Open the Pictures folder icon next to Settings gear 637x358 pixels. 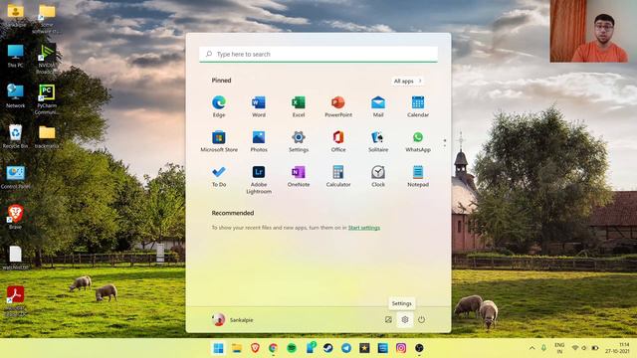click(x=388, y=320)
